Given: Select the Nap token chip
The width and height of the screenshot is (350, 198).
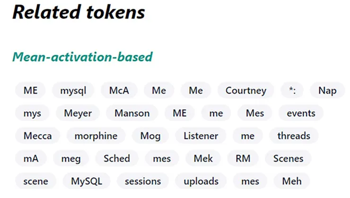Looking at the screenshot, I should click(x=327, y=90).
